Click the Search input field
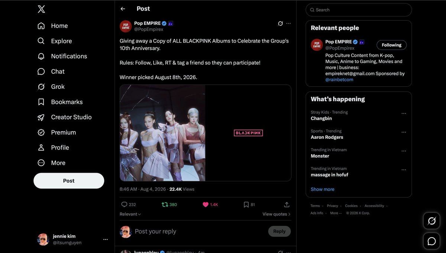Image resolution: width=446 pixels, height=253 pixels. [359, 10]
